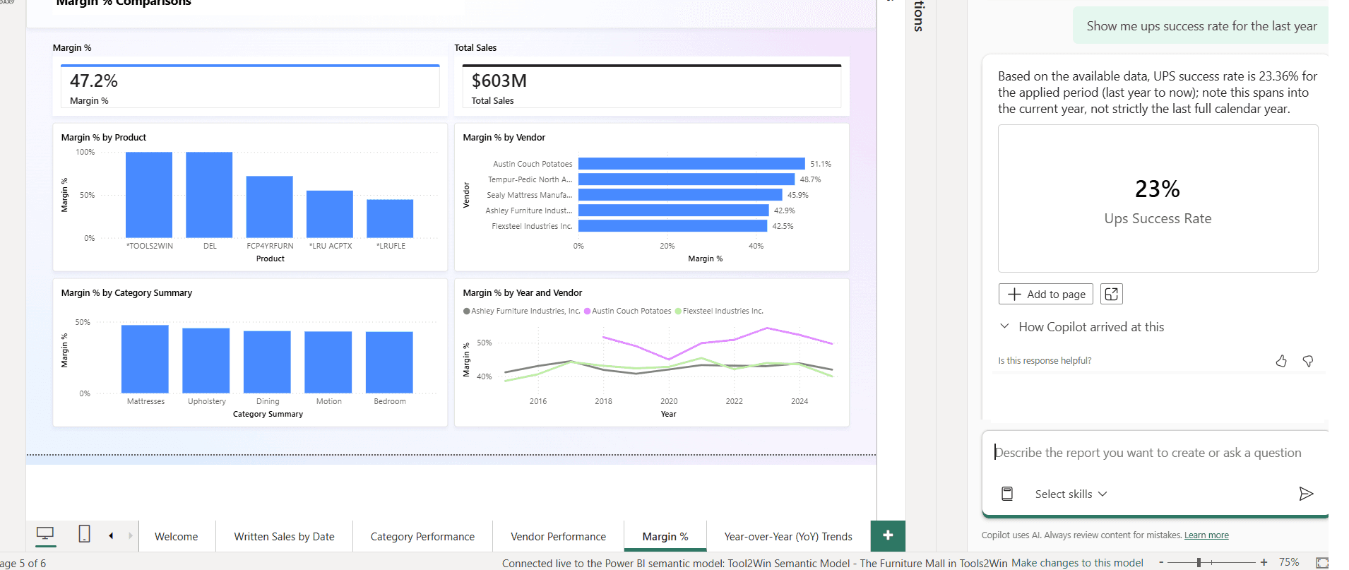Click 'Margin % by Category Summary' title

126,292
